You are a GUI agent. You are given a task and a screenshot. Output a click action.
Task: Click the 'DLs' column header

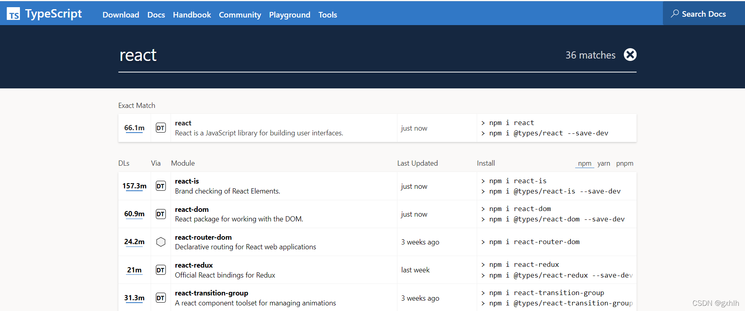[124, 163]
